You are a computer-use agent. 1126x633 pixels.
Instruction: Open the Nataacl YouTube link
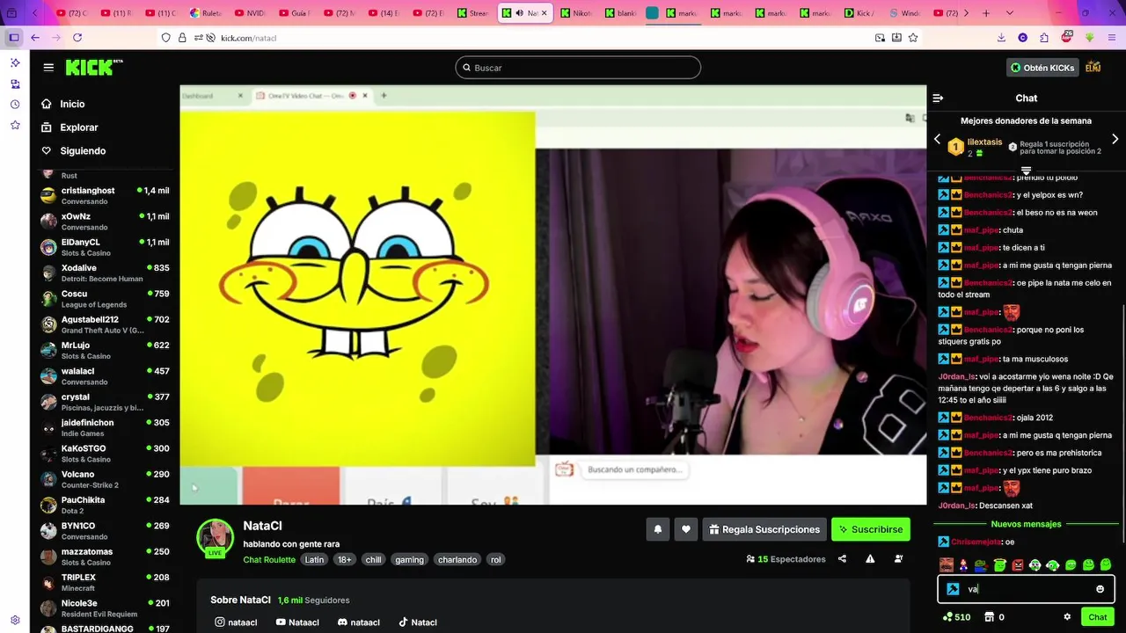297,622
